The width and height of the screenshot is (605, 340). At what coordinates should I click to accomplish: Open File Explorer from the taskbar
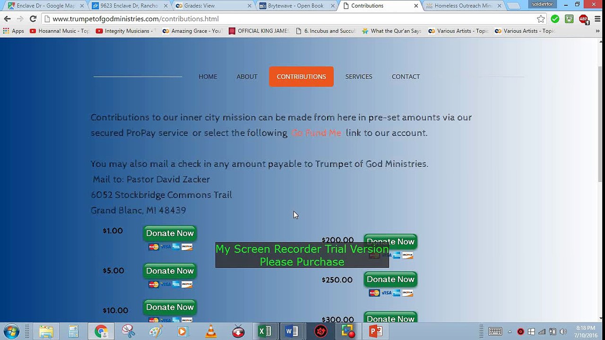tap(46, 331)
